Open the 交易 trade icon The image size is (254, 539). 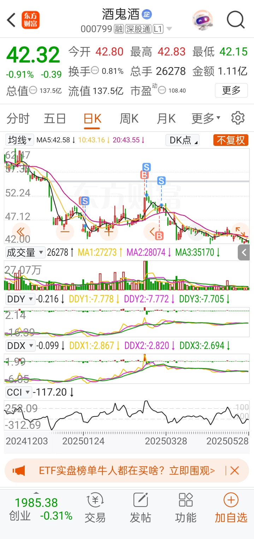point(95,508)
